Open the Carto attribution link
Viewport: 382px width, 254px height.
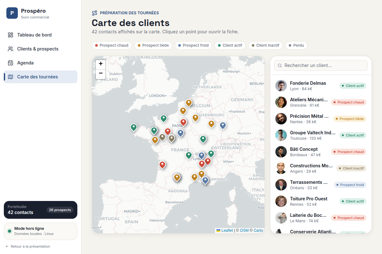pyautogui.click(x=258, y=231)
